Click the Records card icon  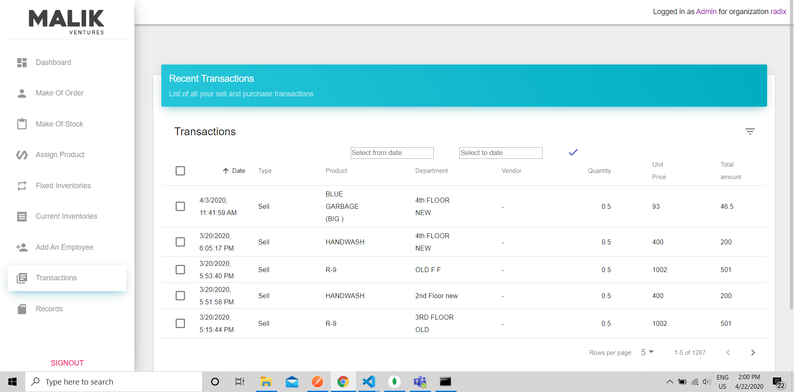(22, 309)
